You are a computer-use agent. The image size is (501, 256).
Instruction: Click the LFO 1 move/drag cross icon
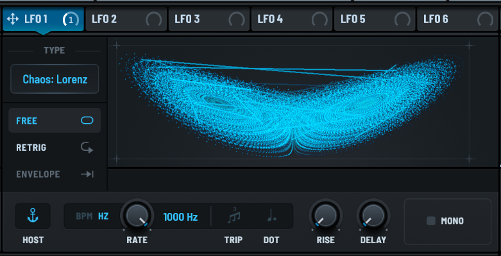13,19
